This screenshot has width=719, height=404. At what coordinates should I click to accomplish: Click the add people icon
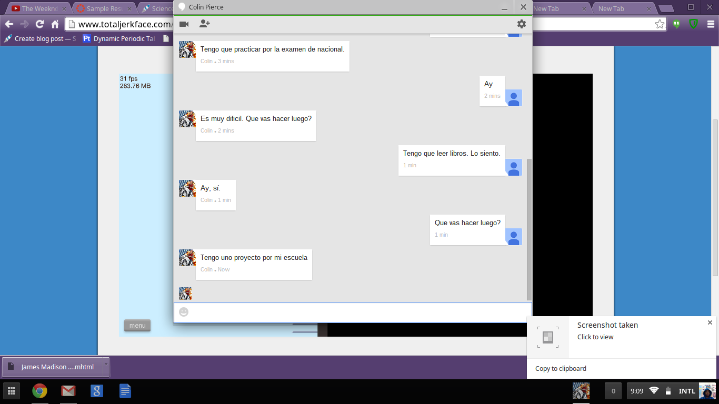tap(205, 24)
